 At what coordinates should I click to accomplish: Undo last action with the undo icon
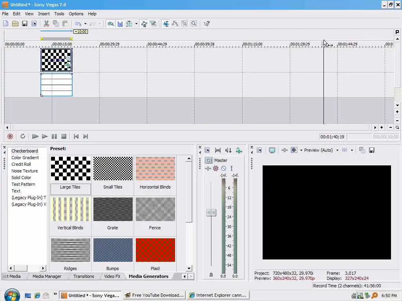78,24
